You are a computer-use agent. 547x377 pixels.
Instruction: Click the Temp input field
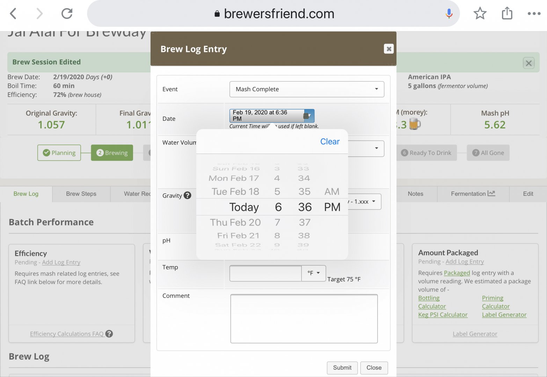[x=265, y=273]
